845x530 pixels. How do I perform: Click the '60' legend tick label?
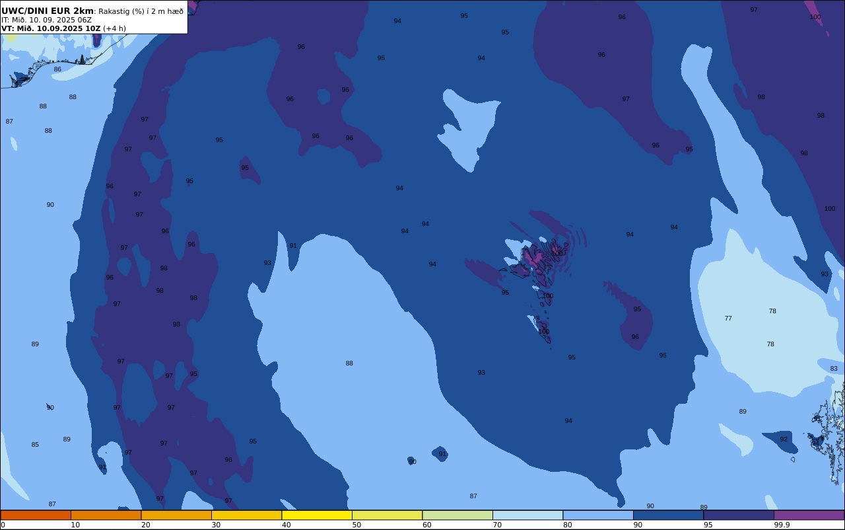(426, 525)
